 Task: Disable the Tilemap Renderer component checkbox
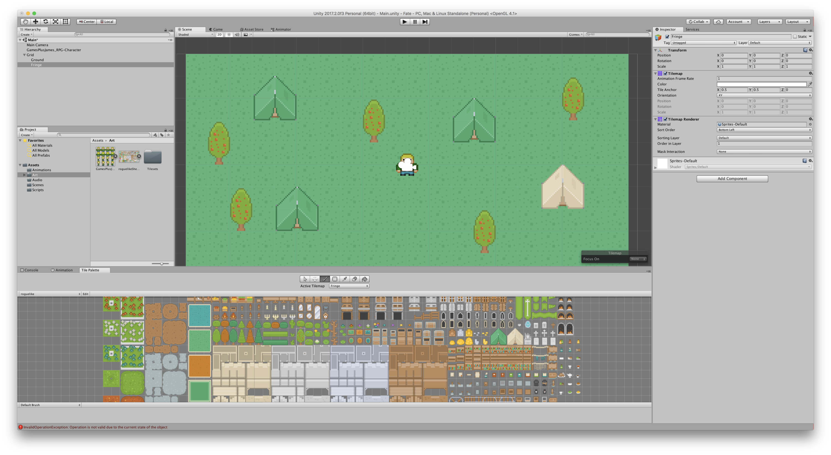point(666,119)
